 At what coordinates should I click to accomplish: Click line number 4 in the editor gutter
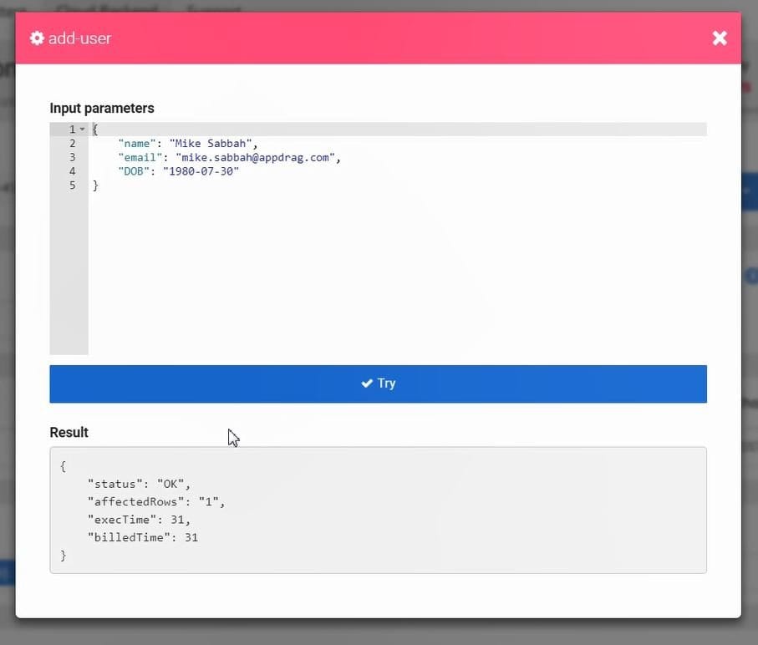pos(73,171)
